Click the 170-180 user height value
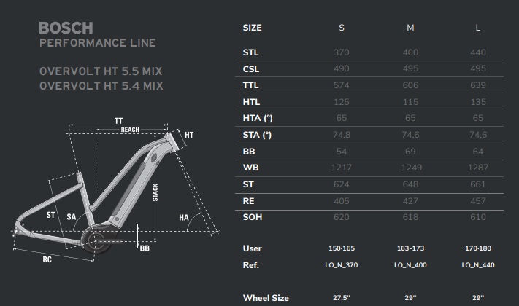519x306 pixels. [x=477, y=248]
